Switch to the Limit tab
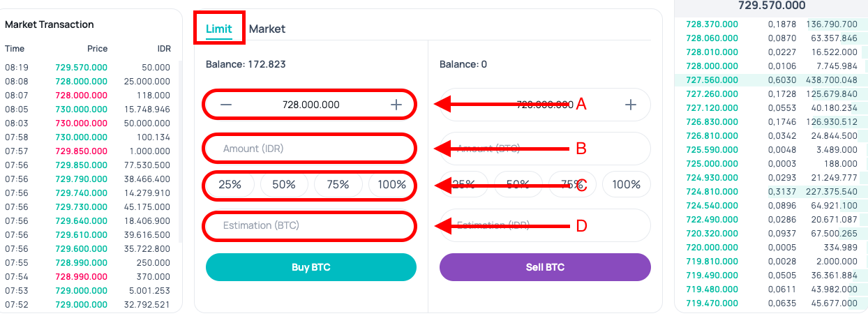The height and width of the screenshot is (316, 868). click(x=219, y=29)
